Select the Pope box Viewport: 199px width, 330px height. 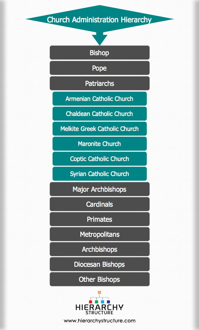pos(99,68)
